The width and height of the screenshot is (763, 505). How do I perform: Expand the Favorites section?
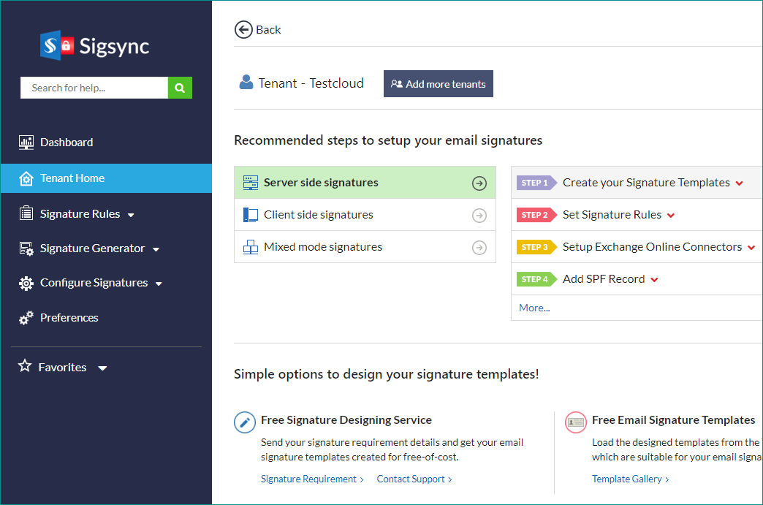(102, 368)
